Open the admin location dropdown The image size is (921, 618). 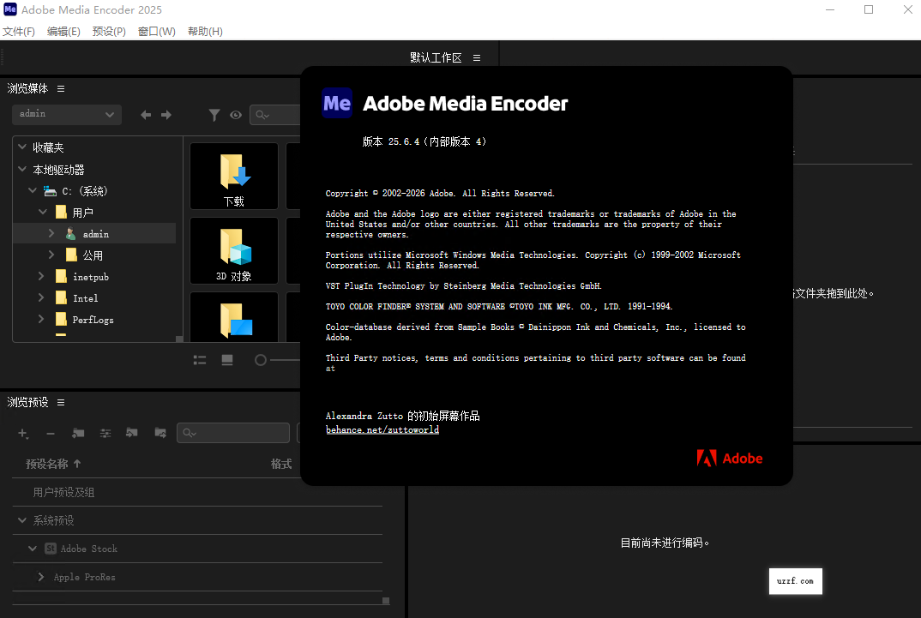click(66, 114)
